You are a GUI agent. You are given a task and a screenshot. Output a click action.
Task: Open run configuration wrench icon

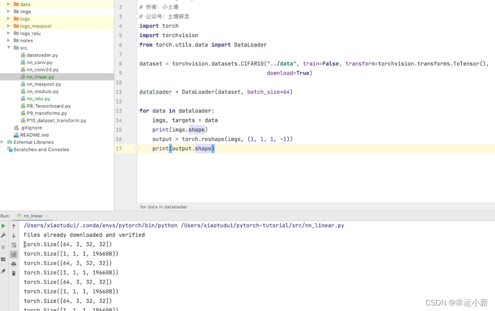pos(3,235)
